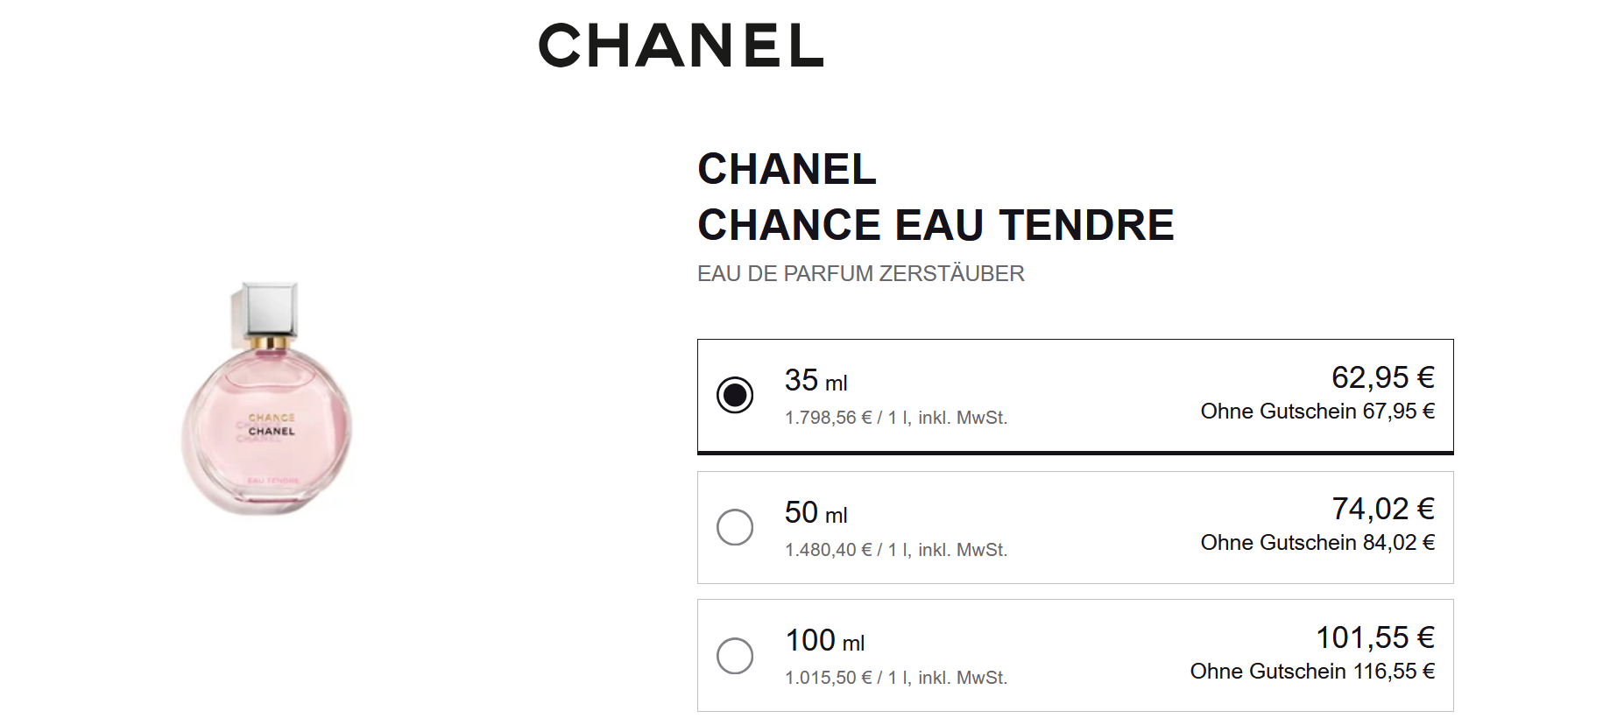Select the 35 ml radio button
The width and height of the screenshot is (1603, 718).
[735, 395]
